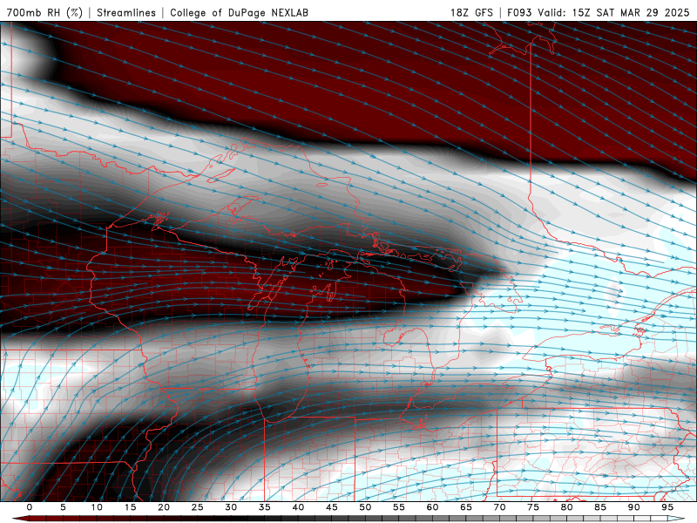The width and height of the screenshot is (697, 523).
Task: Click the '10' value on the color scale
Action: pyautogui.click(x=97, y=507)
